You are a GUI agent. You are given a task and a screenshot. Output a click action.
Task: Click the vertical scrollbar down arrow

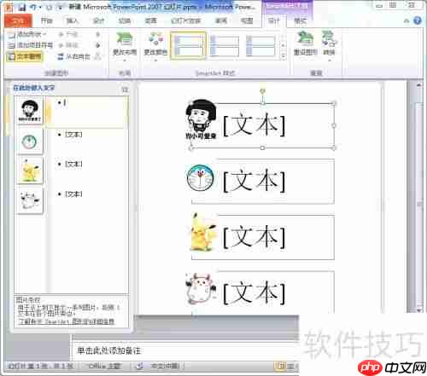point(418,310)
